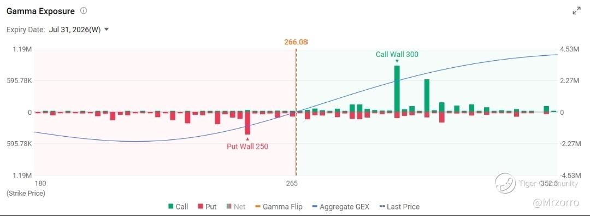Toggle the Aggregate GEX legend line
The width and height of the screenshot is (590, 216).
click(340, 207)
